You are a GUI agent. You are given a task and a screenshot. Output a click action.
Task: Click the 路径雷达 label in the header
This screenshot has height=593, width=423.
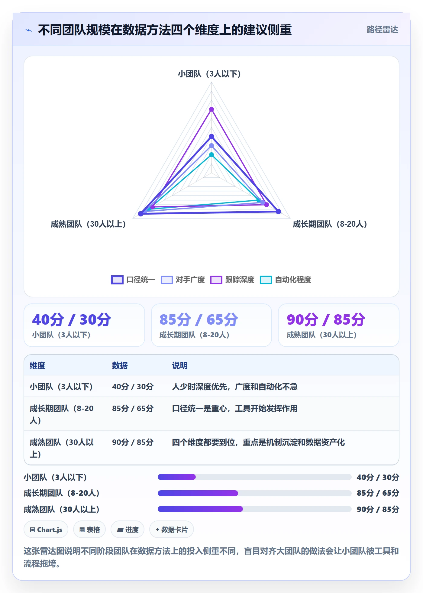(x=382, y=30)
